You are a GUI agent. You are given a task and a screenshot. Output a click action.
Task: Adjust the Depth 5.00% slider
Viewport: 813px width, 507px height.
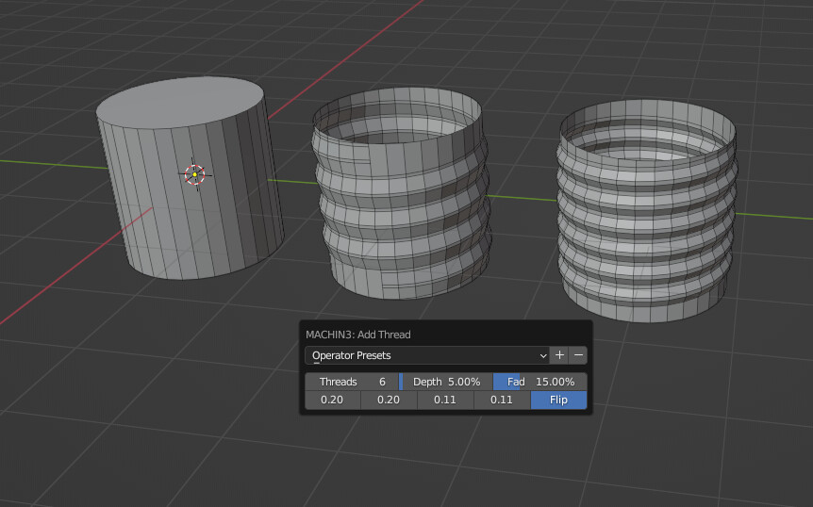point(445,382)
